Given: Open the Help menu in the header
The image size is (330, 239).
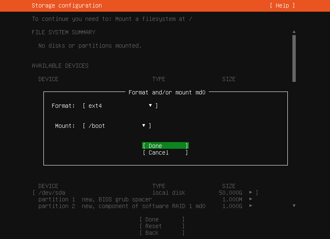Looking at the screenshot, I should 282,6.
